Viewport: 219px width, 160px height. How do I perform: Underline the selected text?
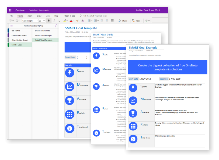pyautogui.click(x=59, y=20)
